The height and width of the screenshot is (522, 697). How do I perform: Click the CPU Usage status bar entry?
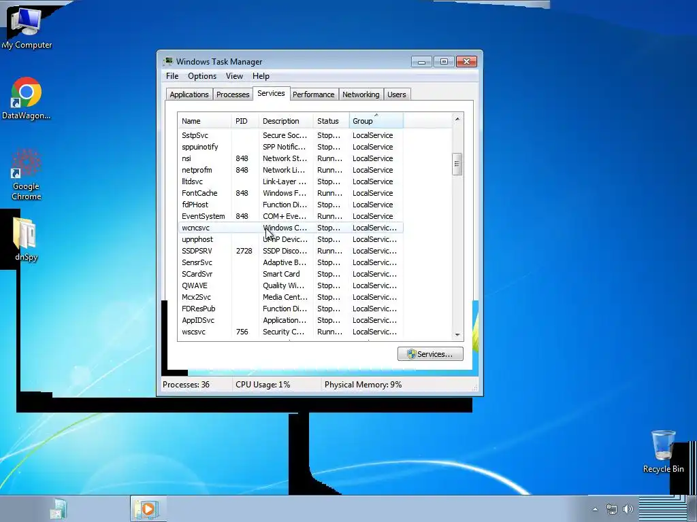[263, 385]
